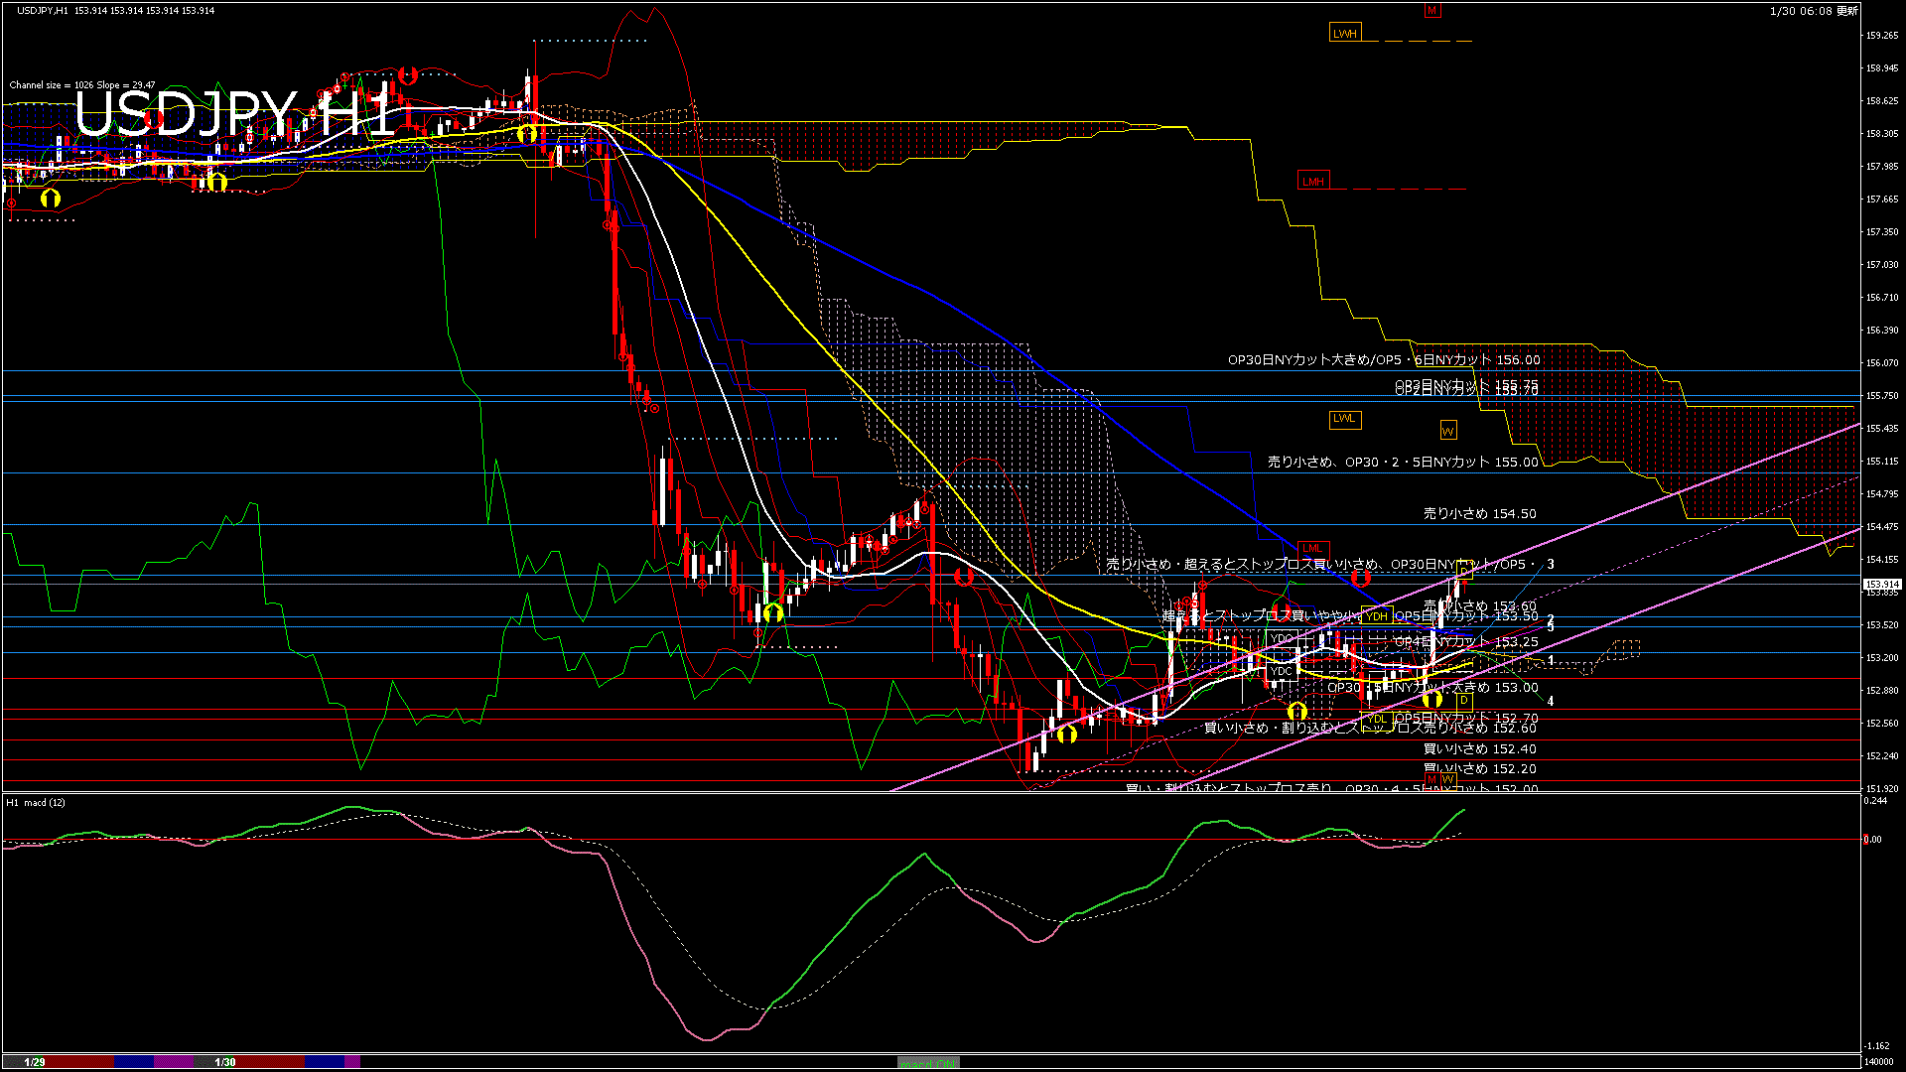Toggle the yellow circle marker on the early downtrend
The width and height of the screenshot is (1906, 1072).
528,132
